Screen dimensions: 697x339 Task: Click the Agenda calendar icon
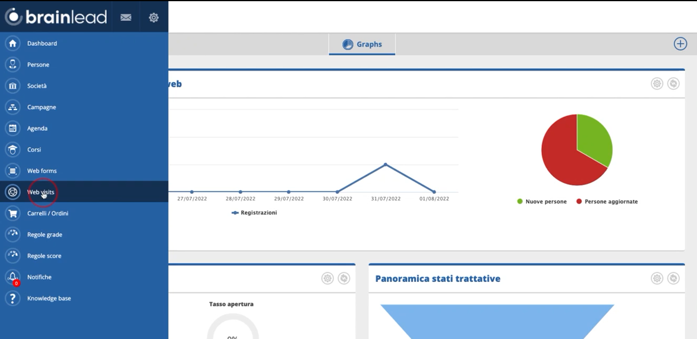pyautogui.click(x=12, y=128)
